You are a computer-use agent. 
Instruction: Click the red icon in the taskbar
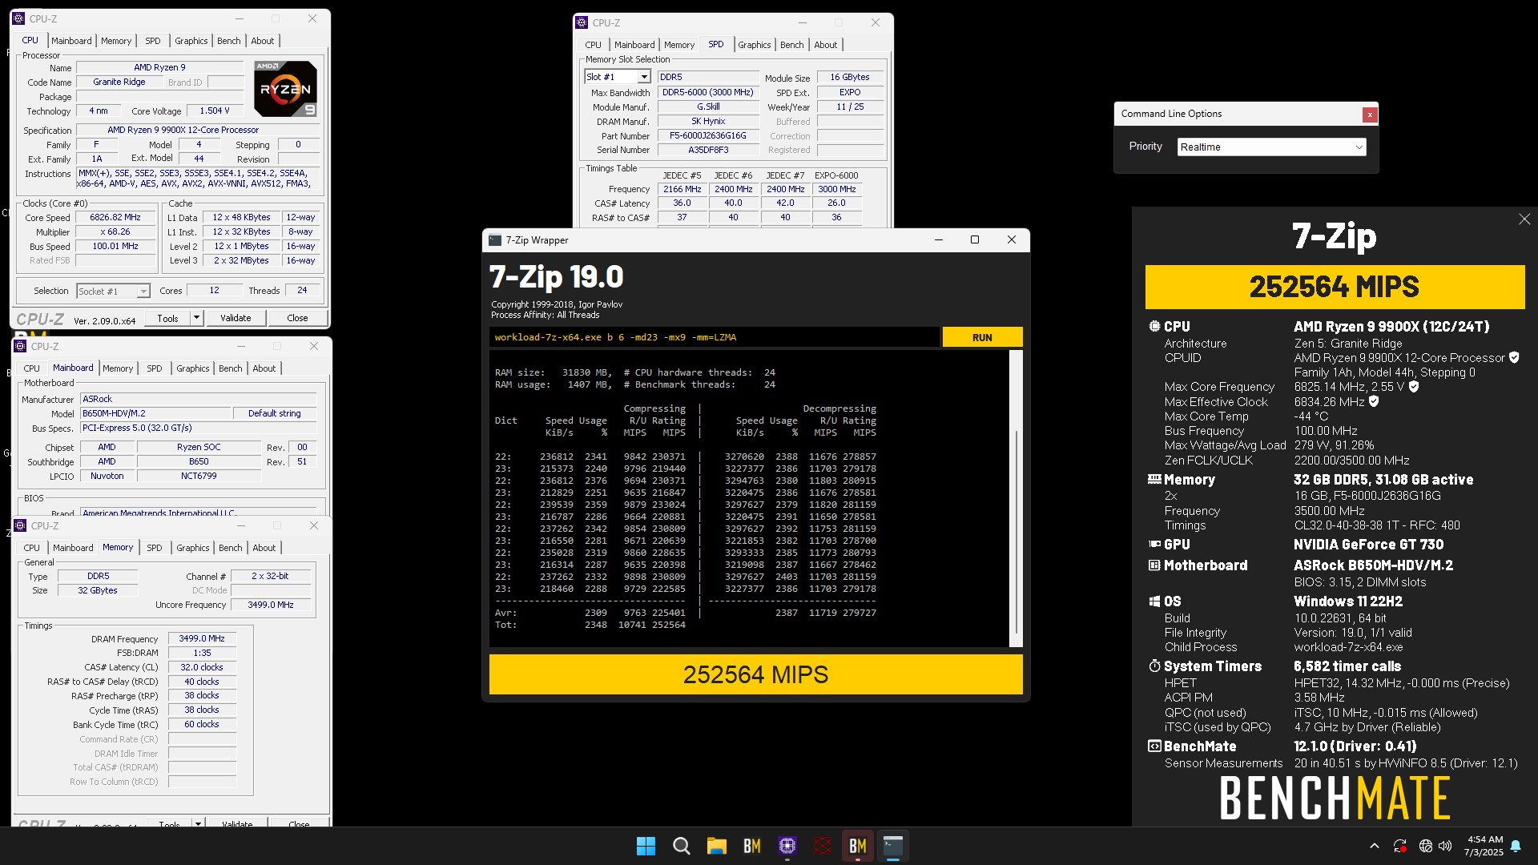823,846
